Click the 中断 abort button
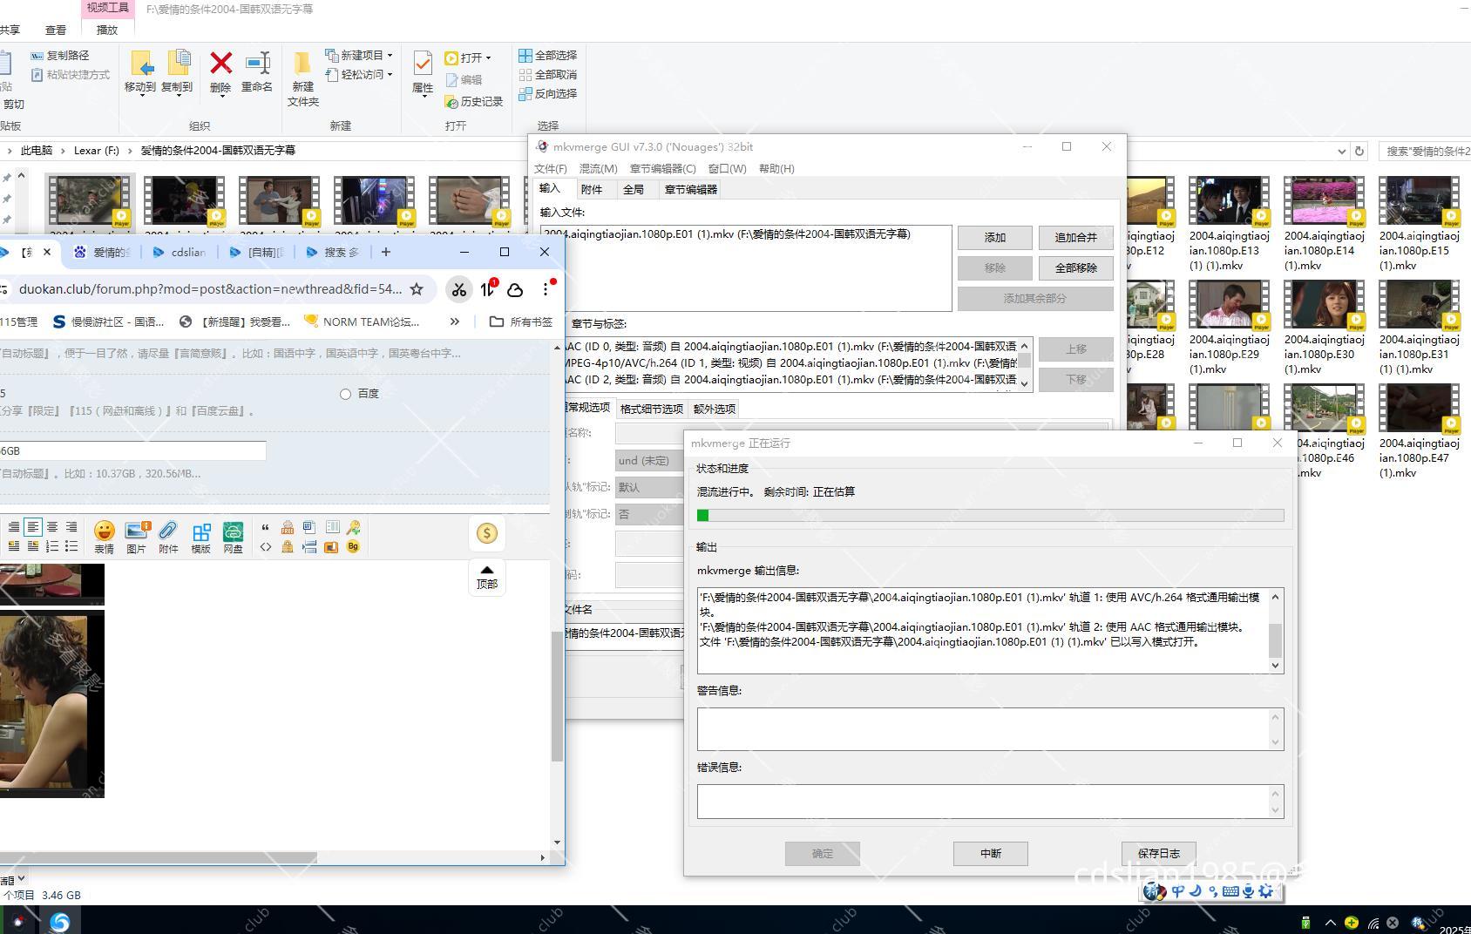The width and height of the screenshot is (1471, 934). (x=990, y=853)
